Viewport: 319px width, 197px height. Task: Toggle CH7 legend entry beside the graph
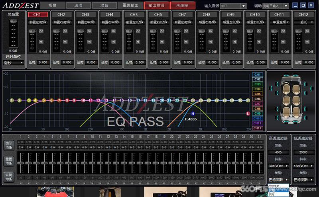[257, 104]
